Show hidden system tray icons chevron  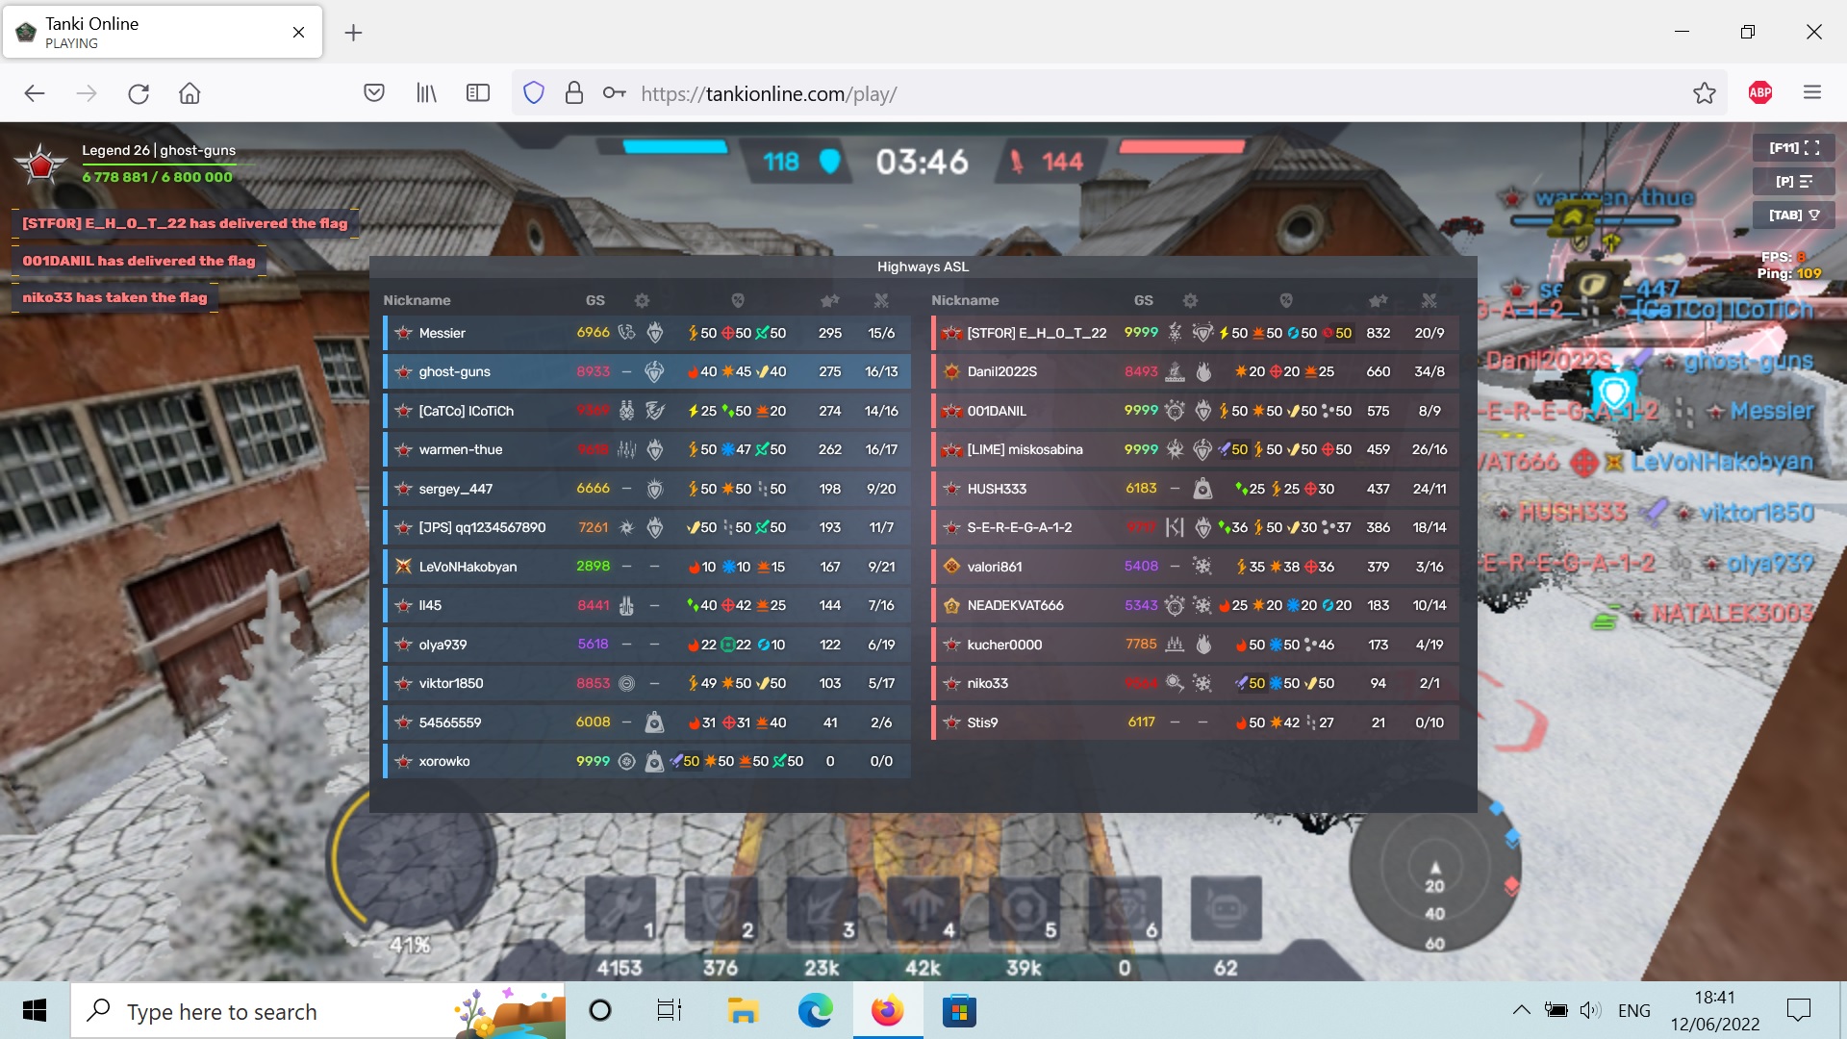click(x=1521, y=1010)
